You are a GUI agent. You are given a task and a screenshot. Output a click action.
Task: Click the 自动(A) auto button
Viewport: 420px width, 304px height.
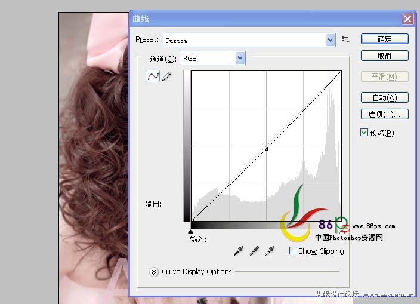(385, 97)
